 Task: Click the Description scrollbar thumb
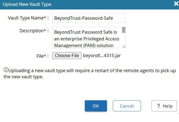[x=124, y=30]
